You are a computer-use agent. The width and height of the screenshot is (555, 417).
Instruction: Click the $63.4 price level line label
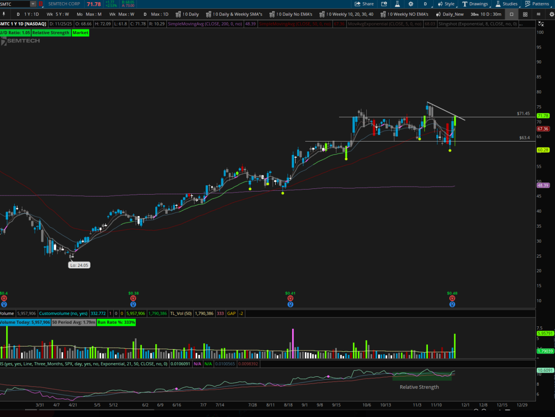coord(525,138)
